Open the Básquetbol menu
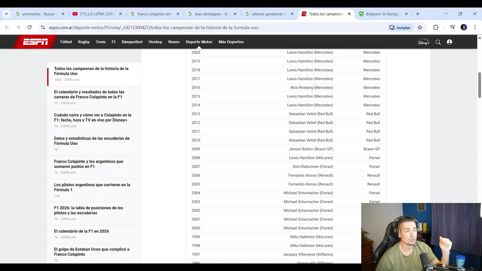Viewport: 482px width, 271px height. click(x=132, y=42)
